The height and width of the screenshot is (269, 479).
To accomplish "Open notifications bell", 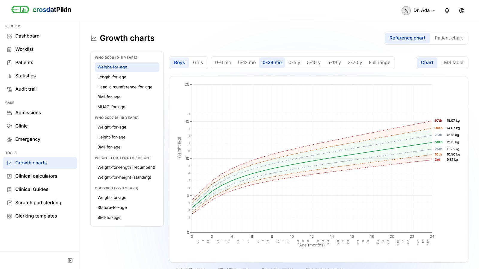I will coord(447,10).
